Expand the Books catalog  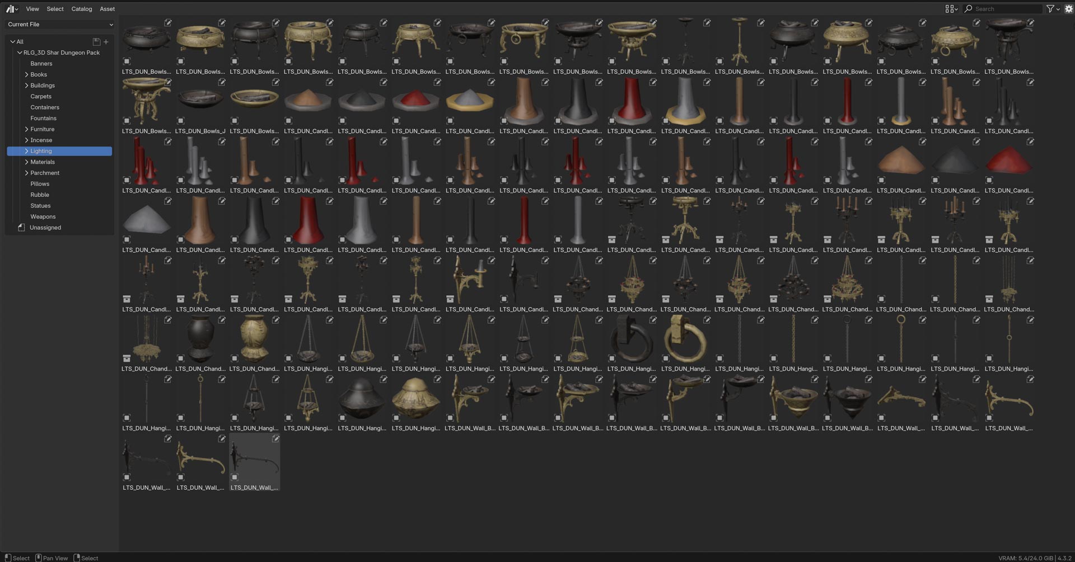point(26,74)
